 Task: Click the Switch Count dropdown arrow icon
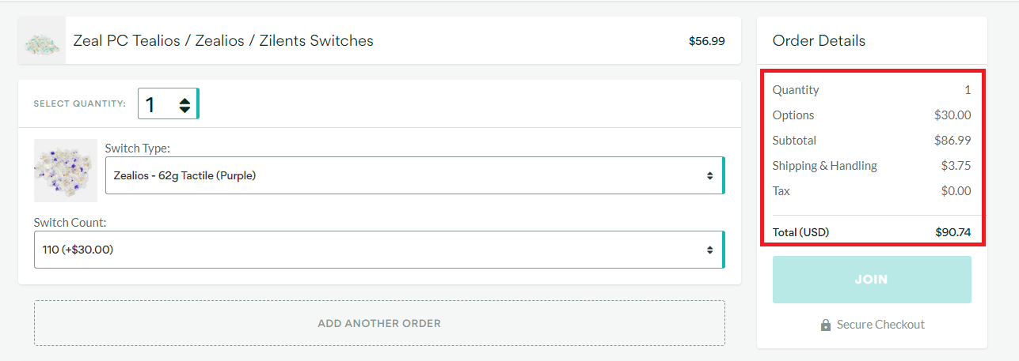pyautogui.click(x=710, y=250)
